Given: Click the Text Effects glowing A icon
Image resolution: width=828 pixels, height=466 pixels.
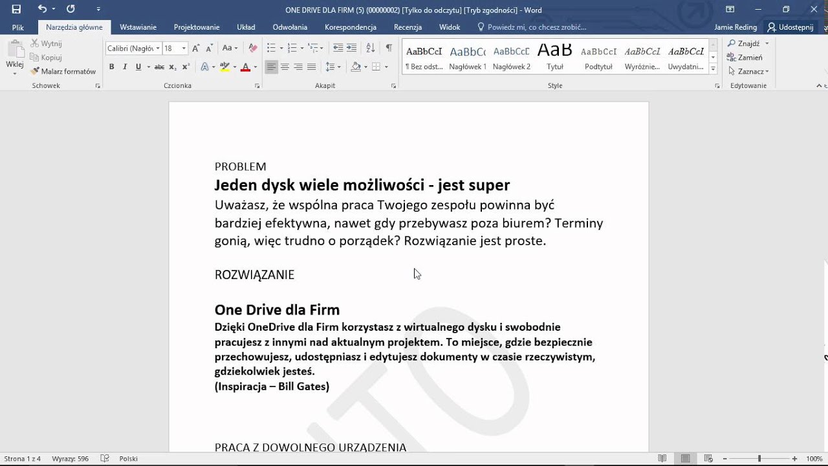Looking at the screenshot, I should 204,67.
